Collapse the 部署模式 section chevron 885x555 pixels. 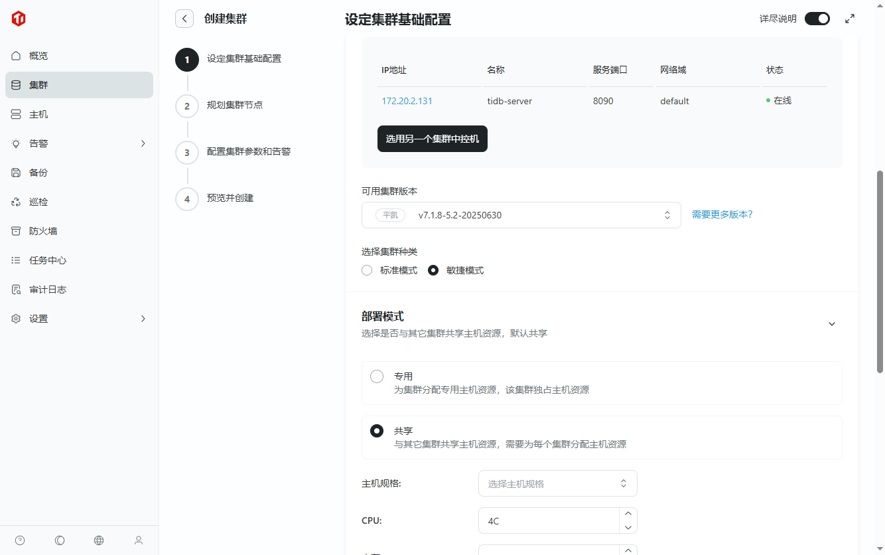(x=832, y=324)
